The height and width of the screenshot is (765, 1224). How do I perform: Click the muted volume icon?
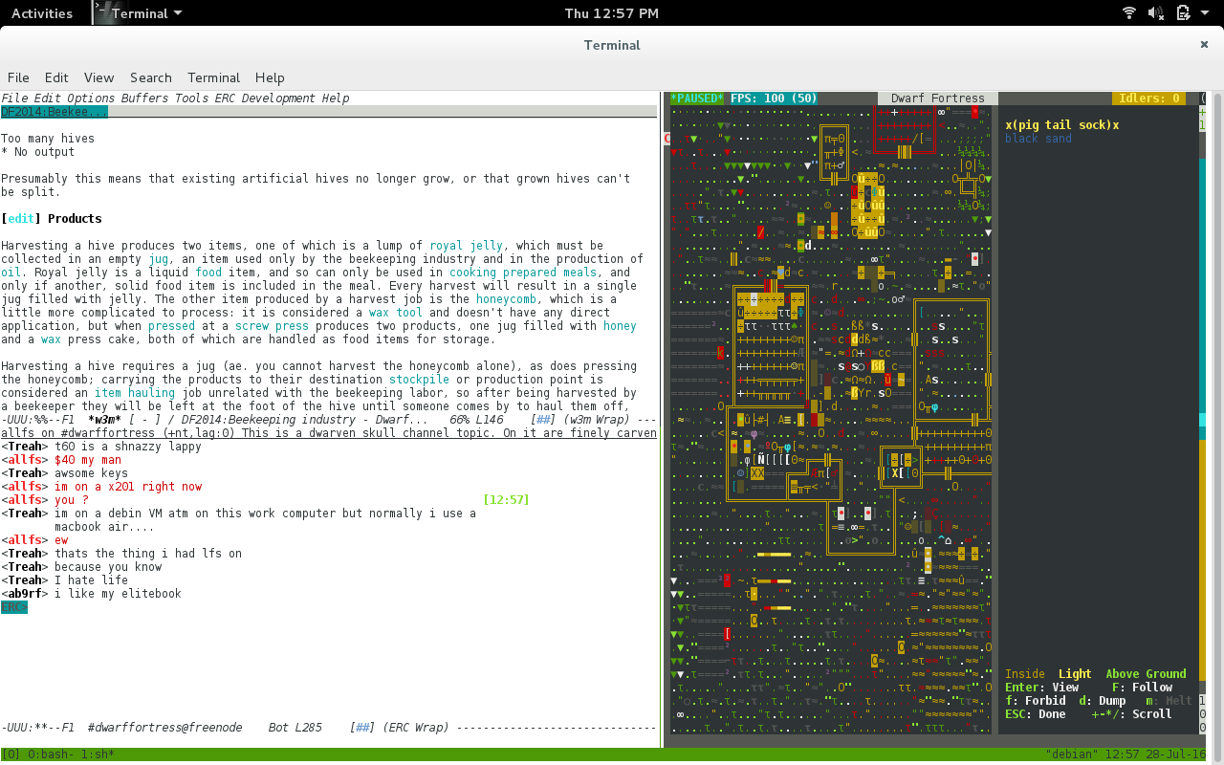(x=1156, y=13)
